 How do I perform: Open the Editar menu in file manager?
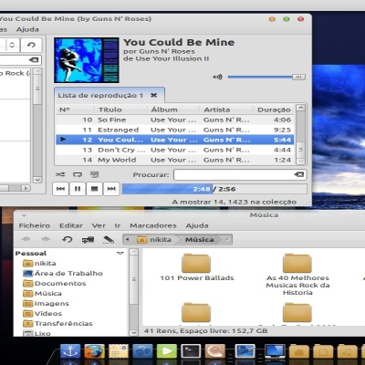pos(71,225)
